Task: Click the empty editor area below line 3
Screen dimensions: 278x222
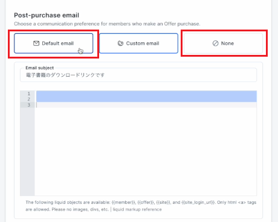Action: point(146,151)
